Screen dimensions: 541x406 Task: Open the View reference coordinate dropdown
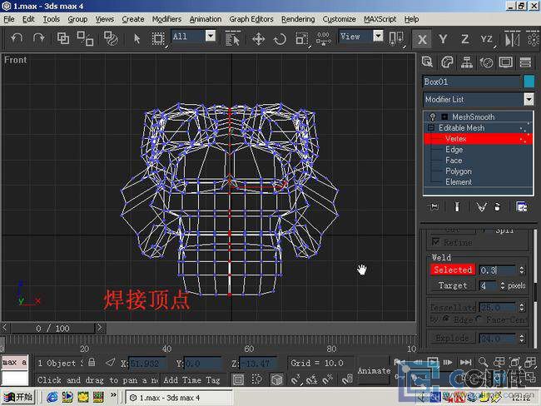[x=378, y=36]
